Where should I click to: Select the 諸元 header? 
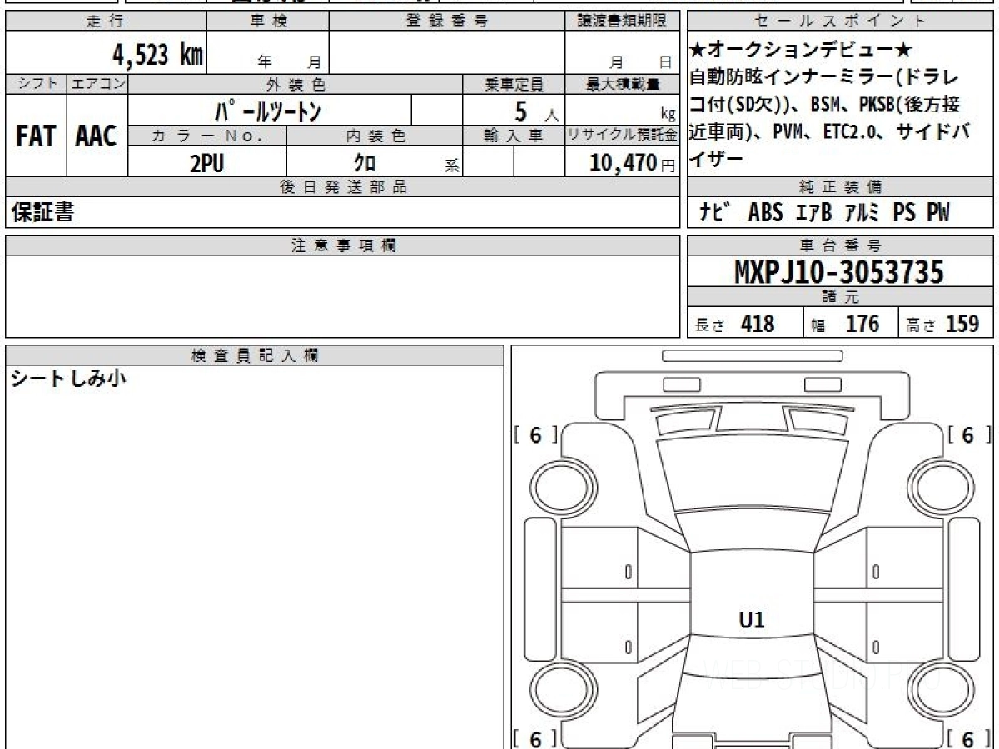[x=841, y=297]
